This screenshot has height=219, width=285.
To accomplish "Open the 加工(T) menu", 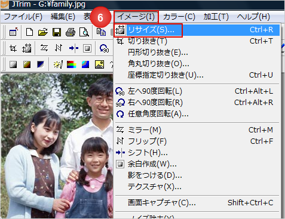I will [216, 17].
